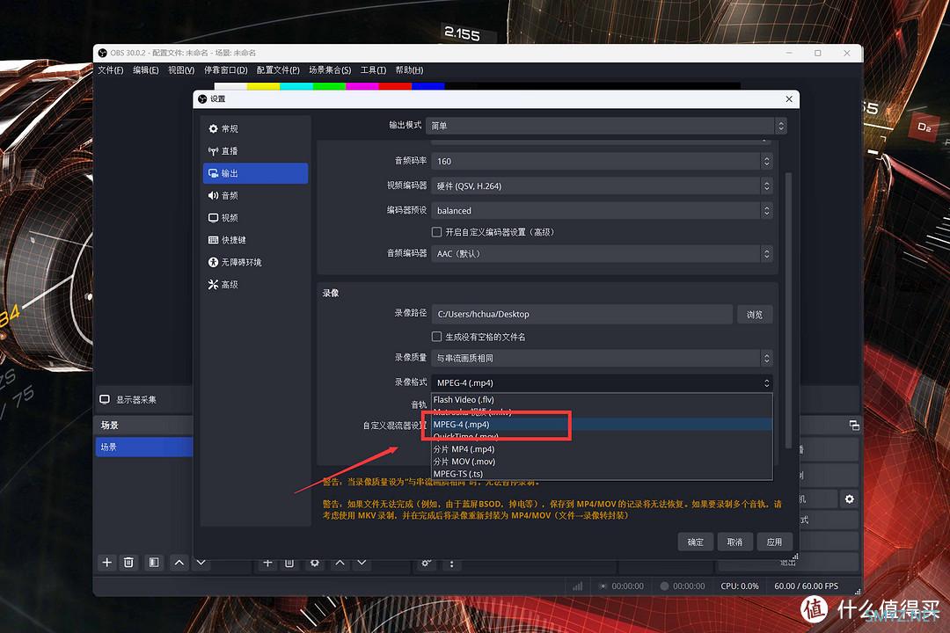This screenshot has height=633, width=950.
Task: Open the 输出模式 dropdown
Action: (x=606, y=126)
